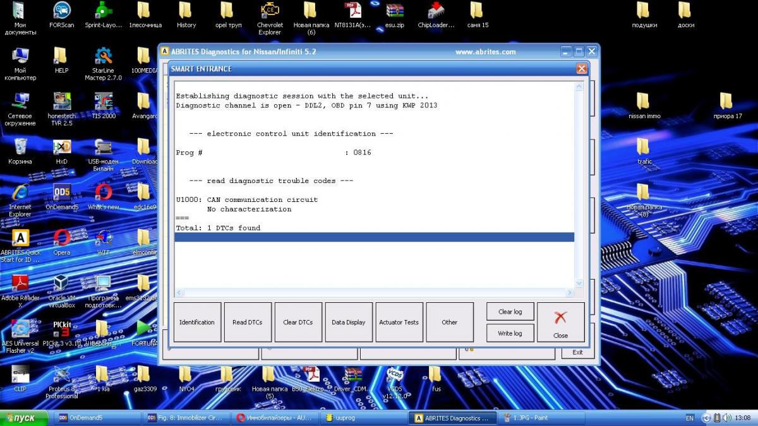Click the пуск Start button
This screenshot has height=426, width=758.
coord(24,418)
